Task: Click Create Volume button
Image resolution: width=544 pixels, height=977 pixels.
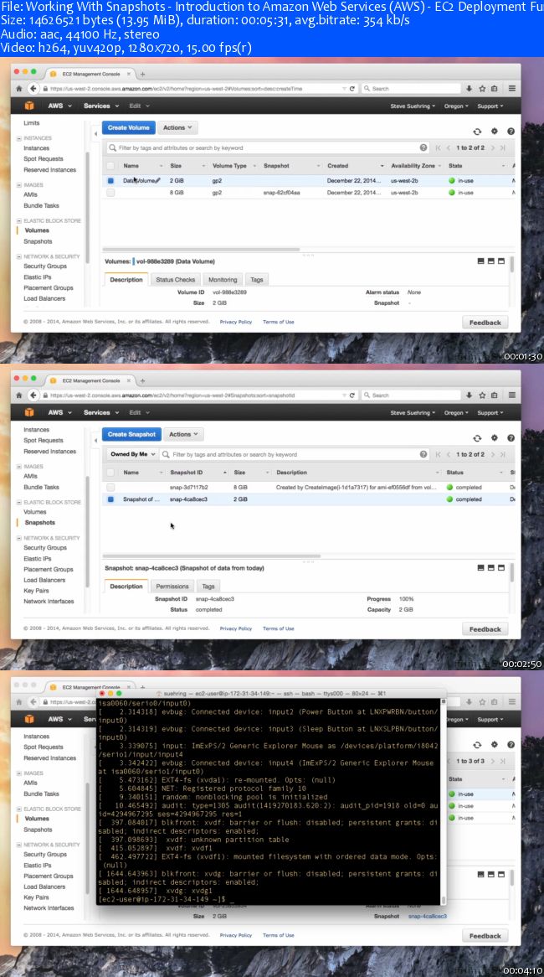Action: [128, 127]
